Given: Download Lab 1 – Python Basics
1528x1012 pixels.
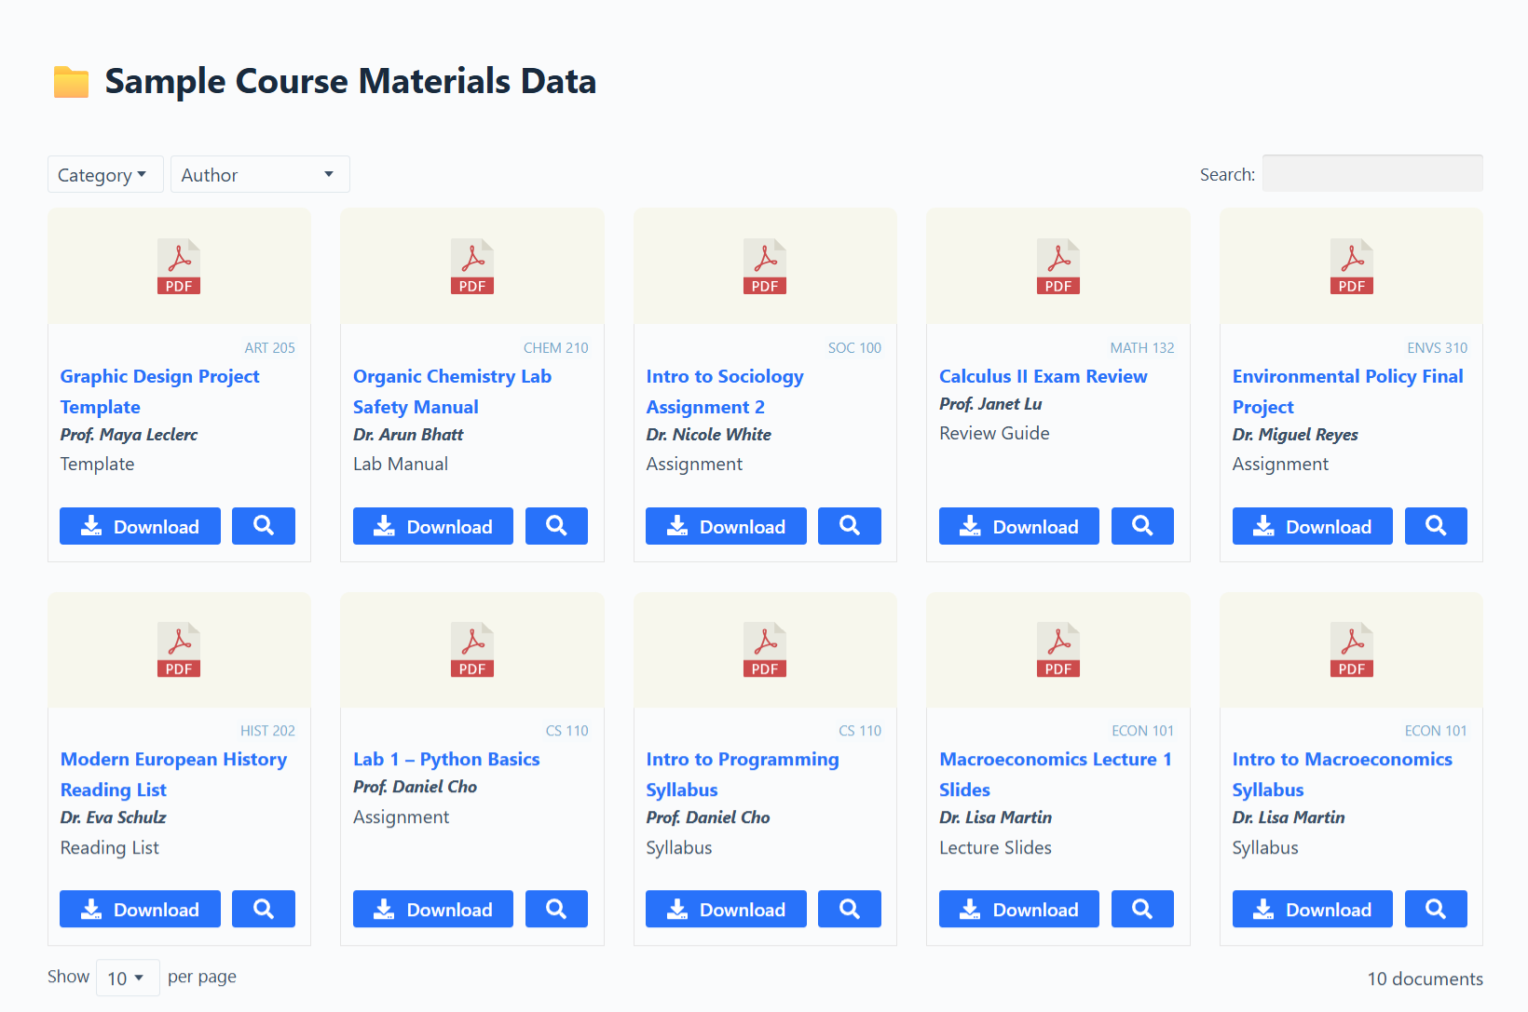Looking at the screenshot, I should coord(433,909).
